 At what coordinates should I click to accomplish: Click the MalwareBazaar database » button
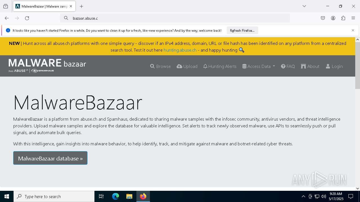coord(50,158)
